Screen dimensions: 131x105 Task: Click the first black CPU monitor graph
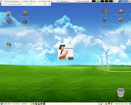click(94, 1)
